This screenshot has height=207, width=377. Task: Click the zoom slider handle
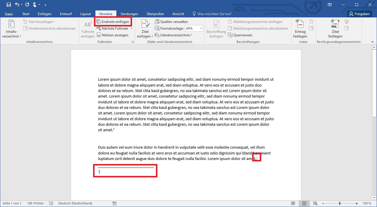(340, 203)
